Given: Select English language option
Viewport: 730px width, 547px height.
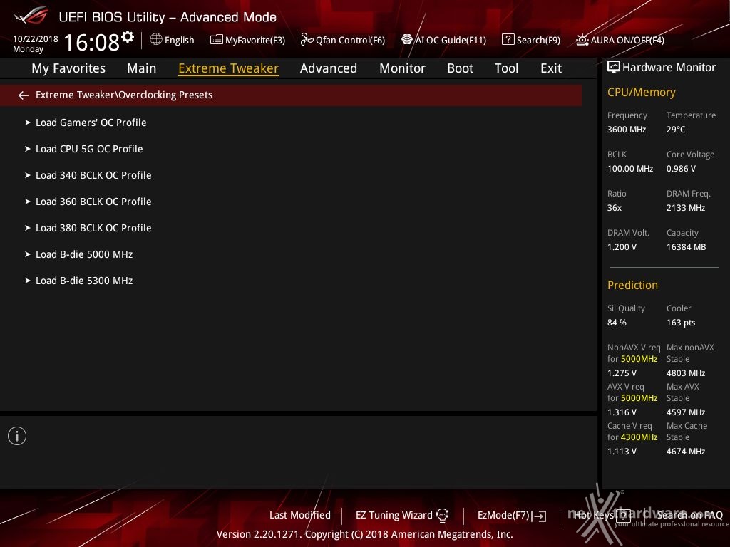Looking at the screenshot, I should (179, 41).
